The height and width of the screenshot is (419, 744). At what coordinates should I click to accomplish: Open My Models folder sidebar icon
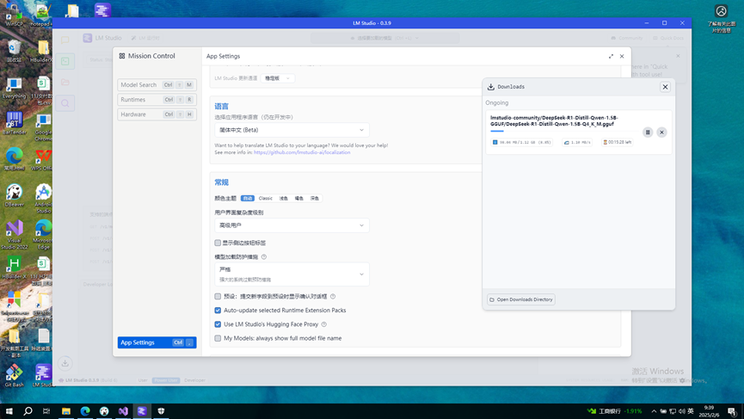tap(65, 82)
